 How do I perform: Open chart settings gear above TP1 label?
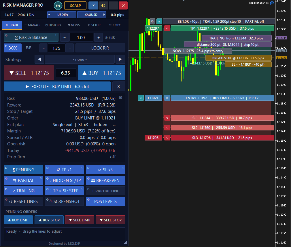pyautogui.click(x=152, y=21)
